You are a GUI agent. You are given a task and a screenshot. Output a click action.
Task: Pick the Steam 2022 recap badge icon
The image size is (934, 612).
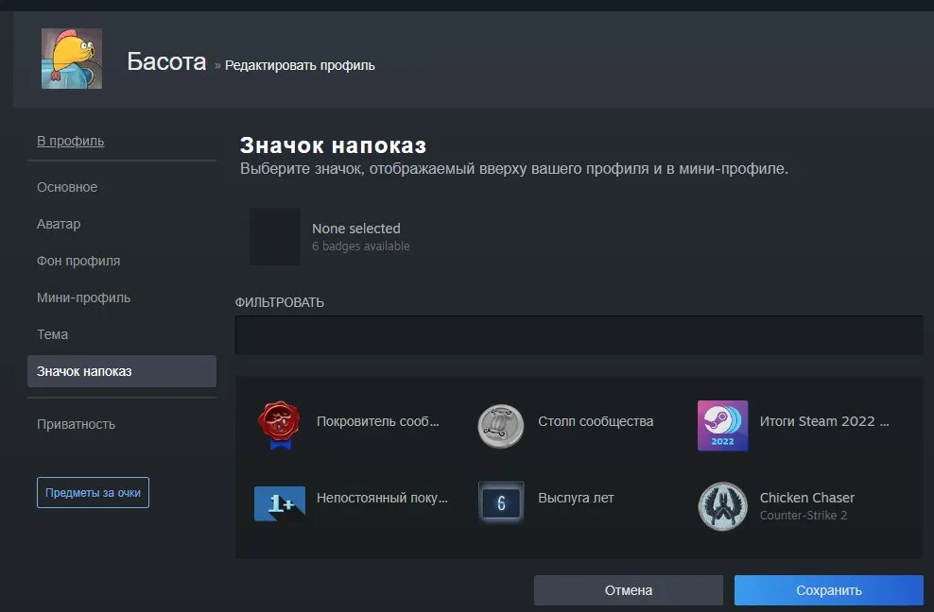click(x=722, y=426)
